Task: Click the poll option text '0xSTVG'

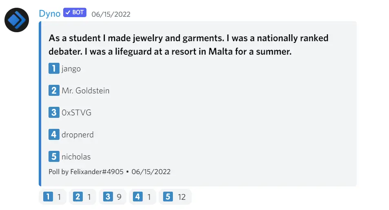Action: [x=77, y=113]
